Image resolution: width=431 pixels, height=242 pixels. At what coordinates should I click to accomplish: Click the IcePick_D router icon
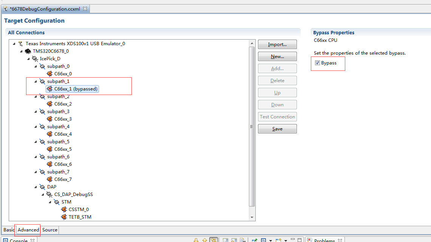(35, 59)
